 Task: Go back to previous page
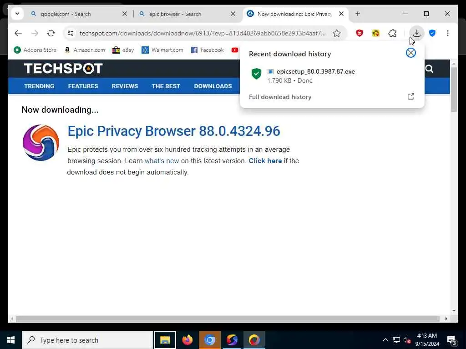pos(18,33)
